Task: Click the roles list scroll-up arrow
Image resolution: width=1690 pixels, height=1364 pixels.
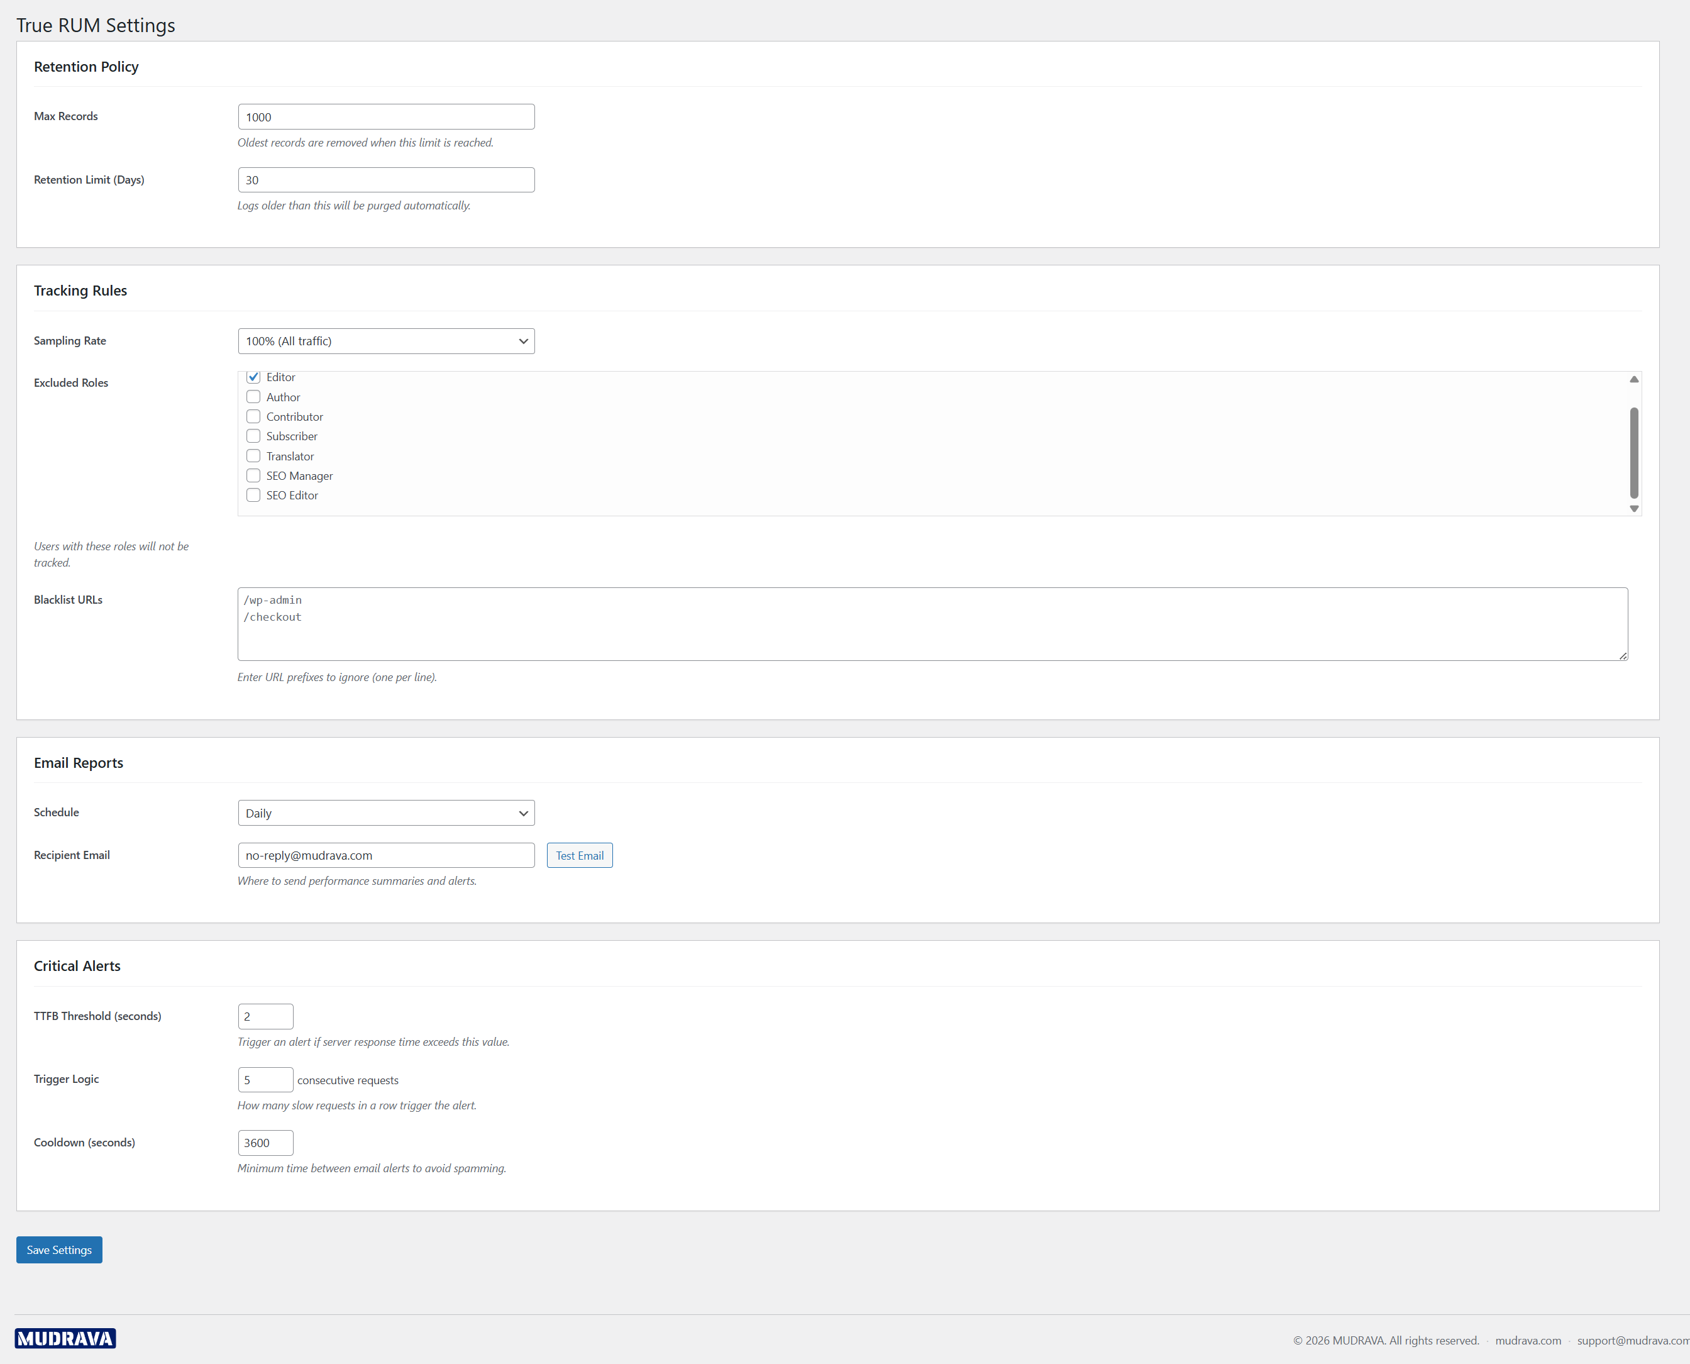Action: (1633, 379)
